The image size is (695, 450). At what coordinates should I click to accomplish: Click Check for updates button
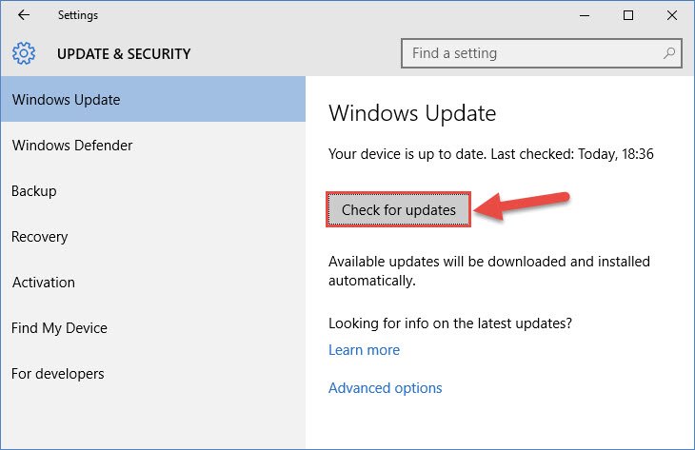(399, 209)
